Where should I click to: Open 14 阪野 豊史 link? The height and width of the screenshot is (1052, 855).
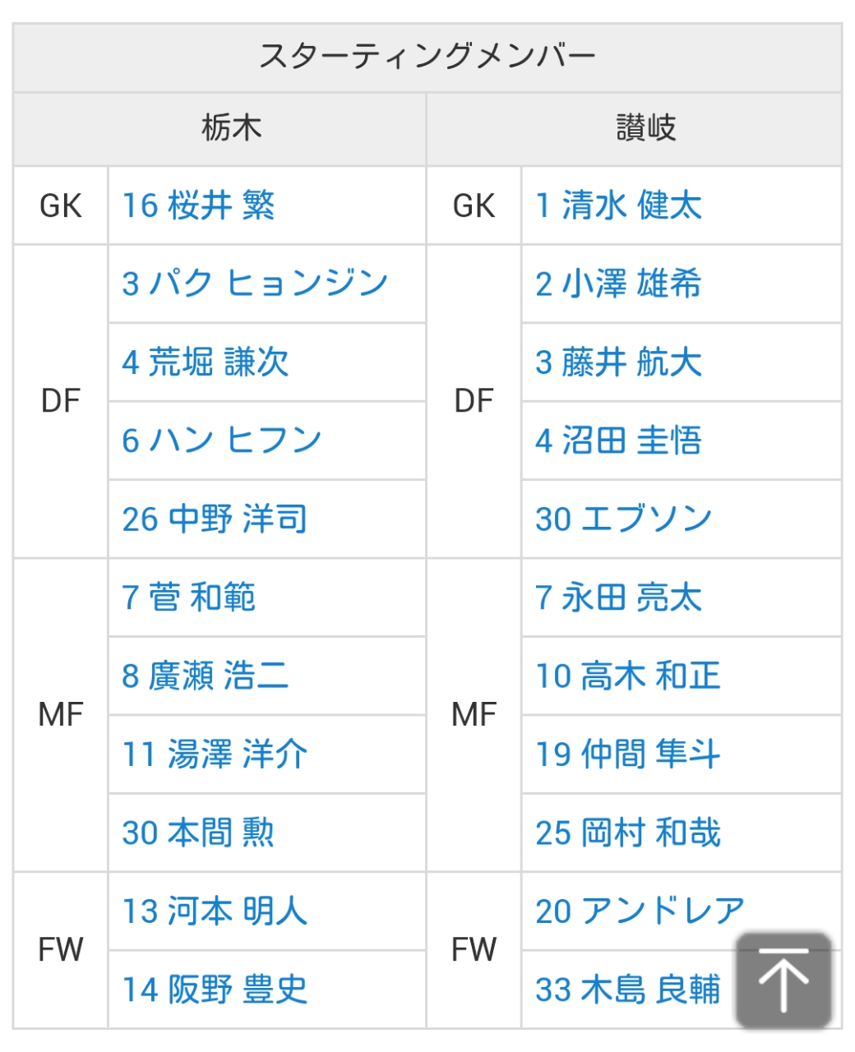tap(215, 990)
